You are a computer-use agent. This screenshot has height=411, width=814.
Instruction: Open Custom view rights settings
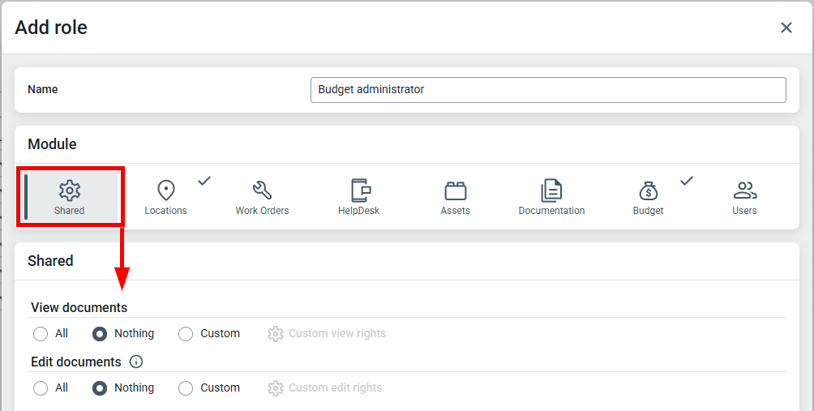point(327,334)
